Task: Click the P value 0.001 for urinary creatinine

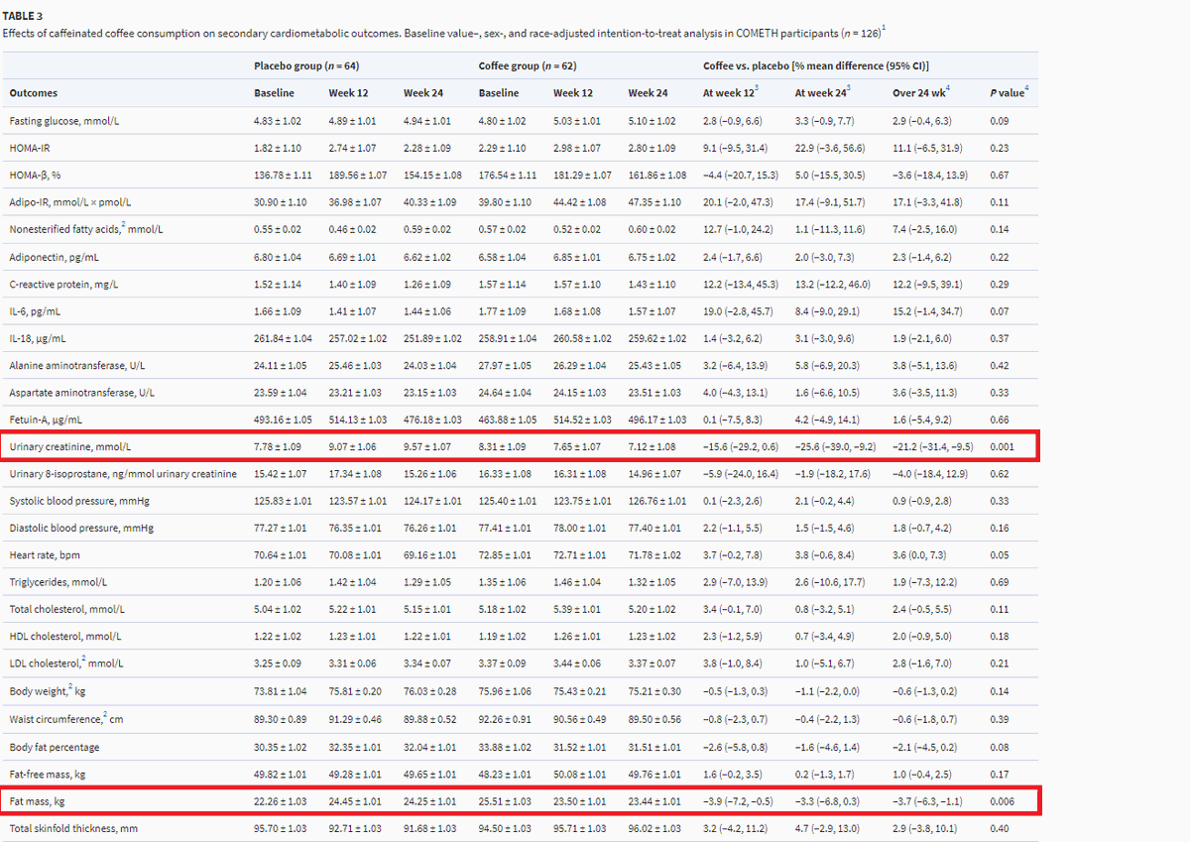Action: click(1002, 447)
